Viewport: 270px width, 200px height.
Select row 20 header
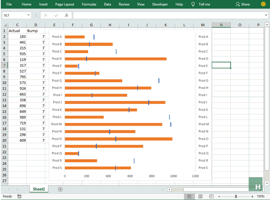(x=4, y=141)
